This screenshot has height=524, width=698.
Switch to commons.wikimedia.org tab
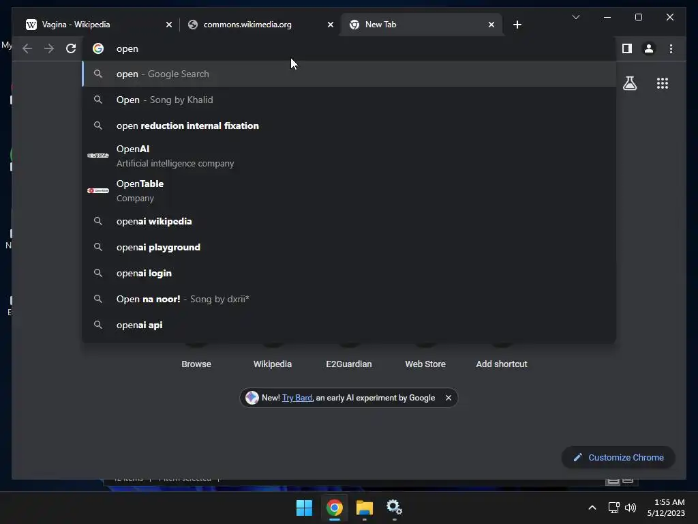pyautogui.click(x=260, y=25)
